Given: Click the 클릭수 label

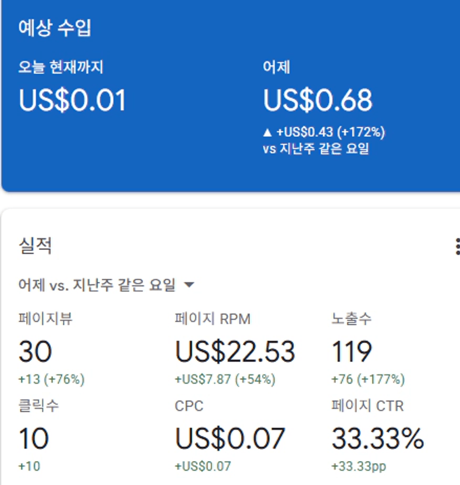Looking at the screenshot, I should pos(38,406).
